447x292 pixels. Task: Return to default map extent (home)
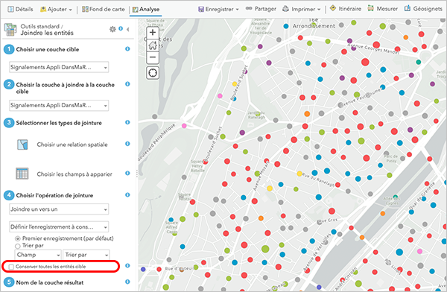pos(153,45)
